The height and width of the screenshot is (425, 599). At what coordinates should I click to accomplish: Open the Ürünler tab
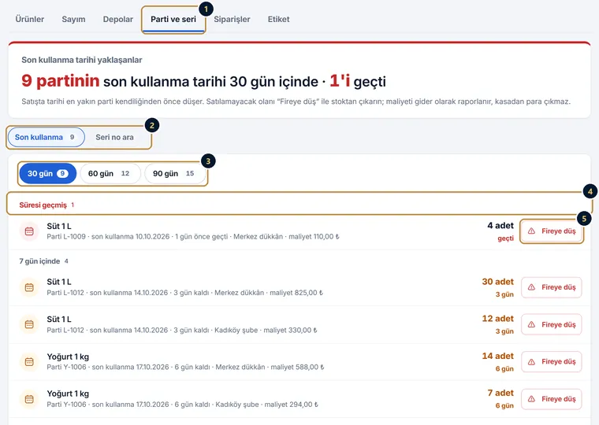[29, 19]
